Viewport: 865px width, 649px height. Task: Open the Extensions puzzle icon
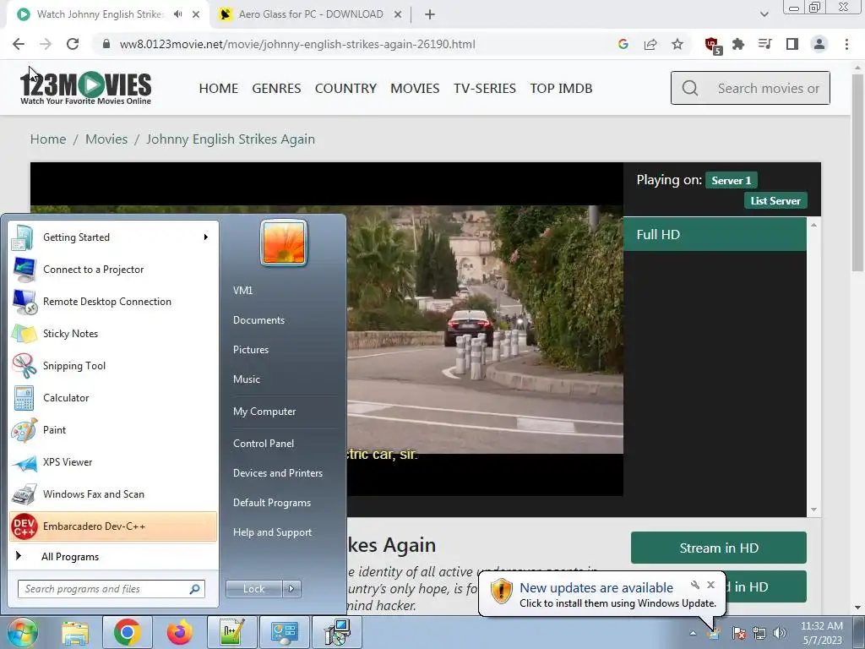pos(738,44)
